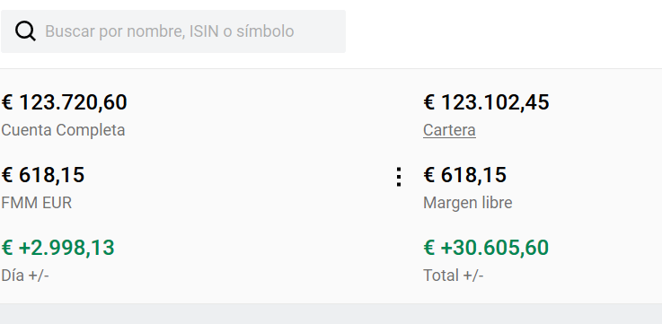
Task: Click the euro sign before +30.605,60
Action: tap(429, 248)
